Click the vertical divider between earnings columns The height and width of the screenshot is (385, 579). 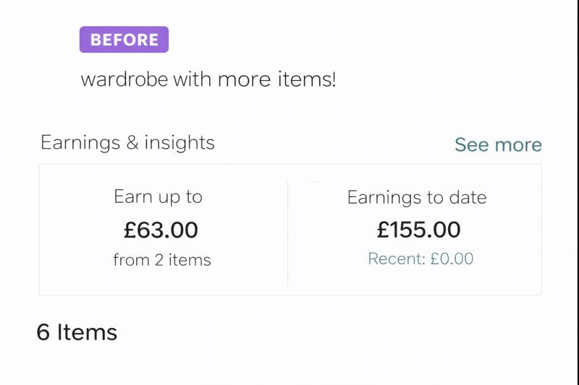288,231
